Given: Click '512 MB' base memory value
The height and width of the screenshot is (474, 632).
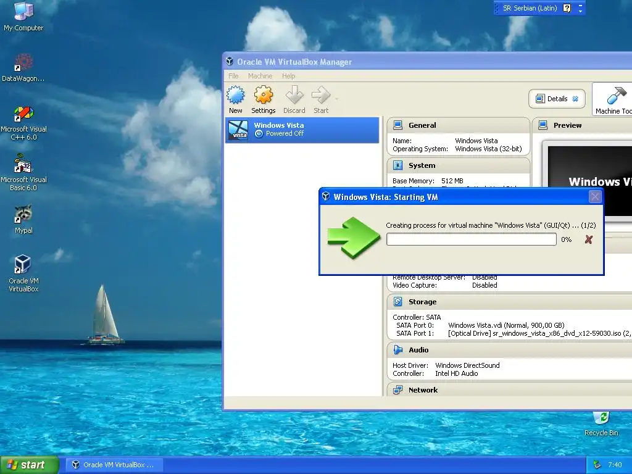Looking at the screenshot, I should (x=452, y=181).
